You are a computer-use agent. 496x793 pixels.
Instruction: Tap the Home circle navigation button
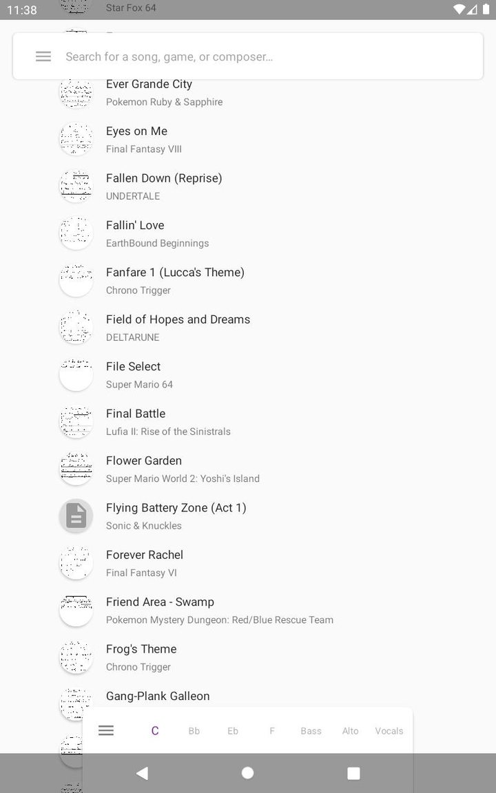tap(247, 773)
